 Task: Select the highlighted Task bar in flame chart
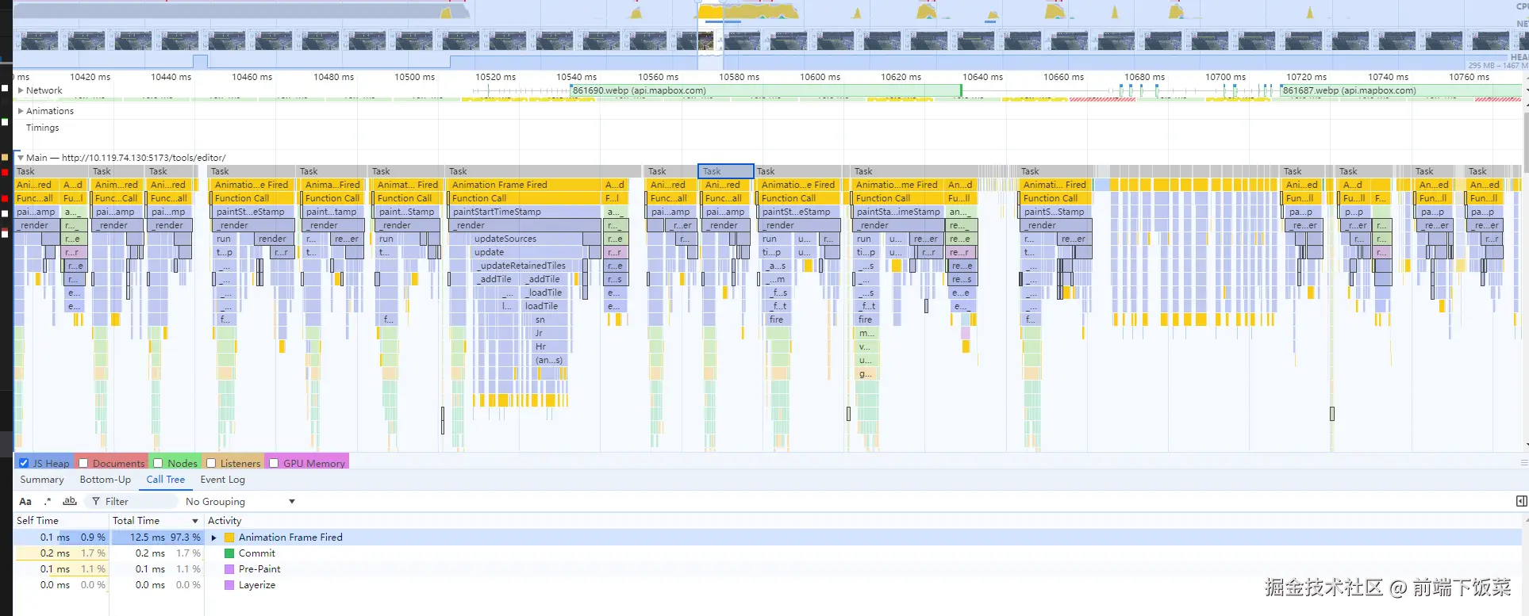click(x=725, y=171)
